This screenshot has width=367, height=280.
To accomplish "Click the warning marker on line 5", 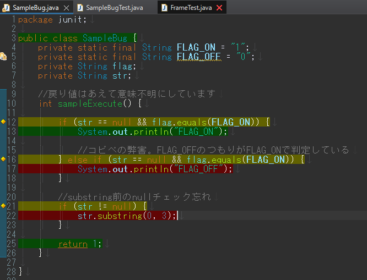I will [x=3, y=56].
